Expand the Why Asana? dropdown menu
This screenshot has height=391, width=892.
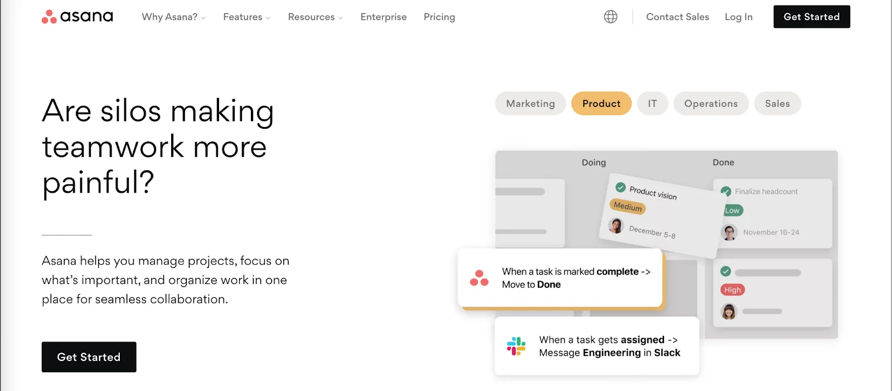click(173, 17)
